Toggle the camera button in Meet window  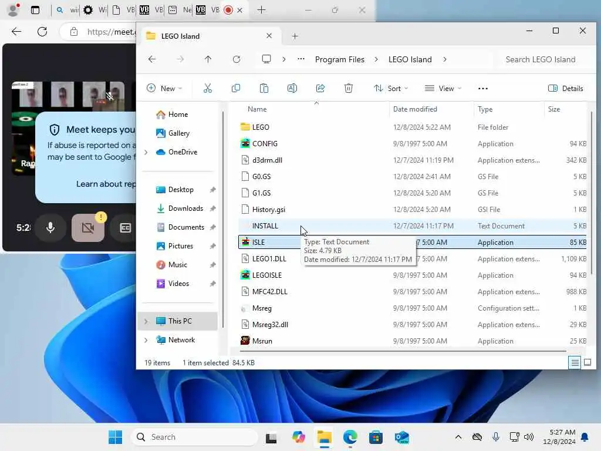88,228
